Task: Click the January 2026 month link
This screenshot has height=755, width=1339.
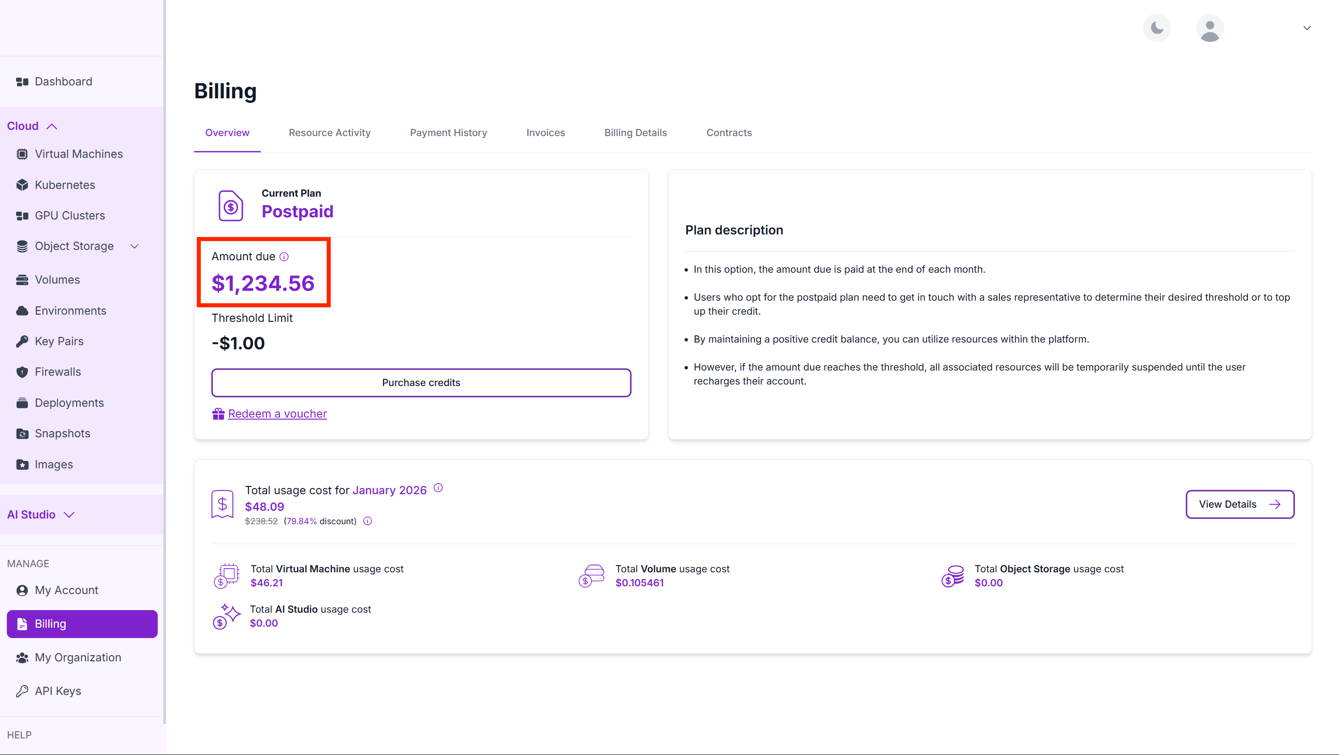Action: 389,491
